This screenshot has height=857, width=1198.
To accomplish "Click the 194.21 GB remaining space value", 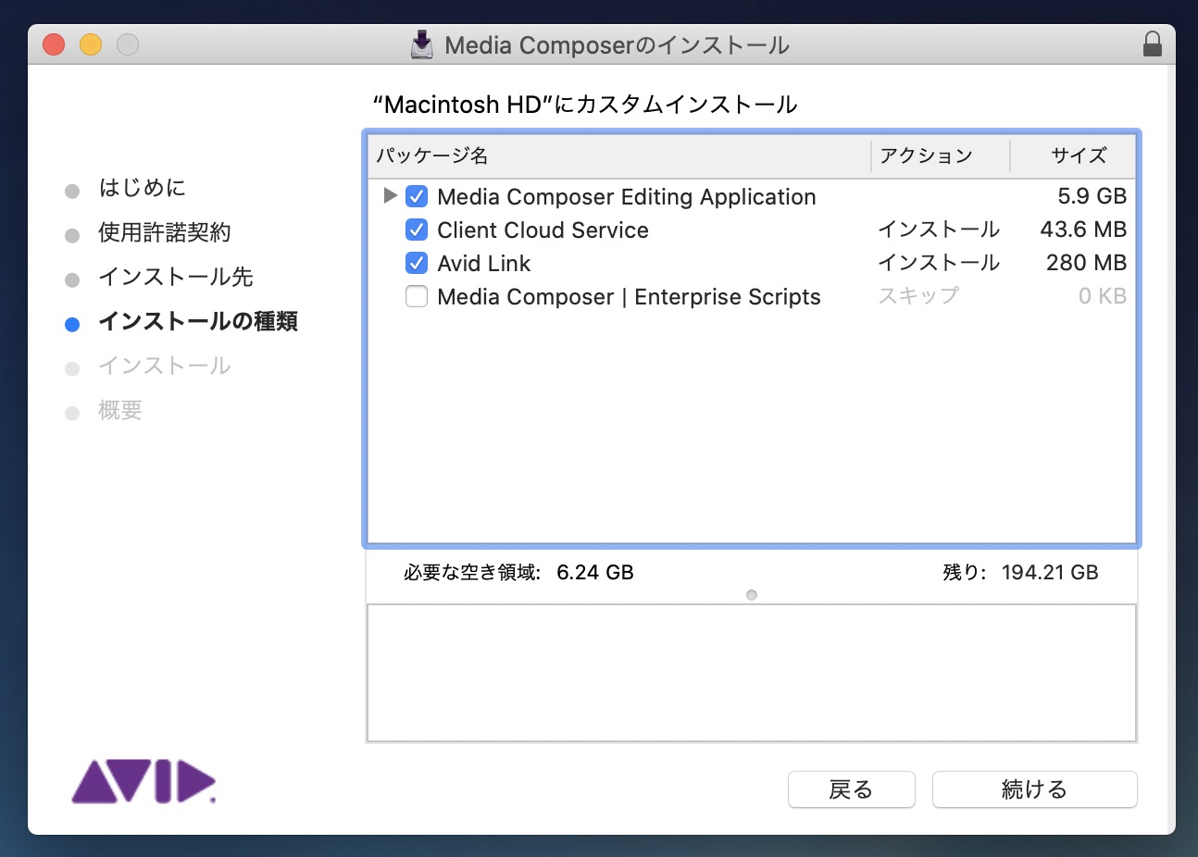I will (x=1050, y=573).
